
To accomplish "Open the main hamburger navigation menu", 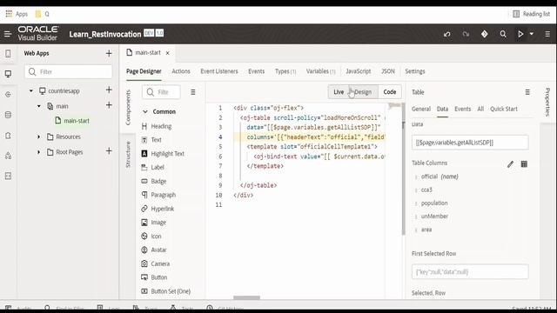I will [x=8, y=34].
